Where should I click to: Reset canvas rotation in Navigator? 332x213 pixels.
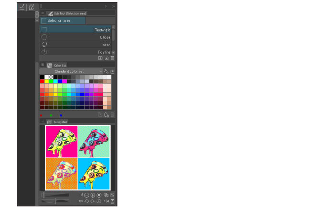pos(99,201)
